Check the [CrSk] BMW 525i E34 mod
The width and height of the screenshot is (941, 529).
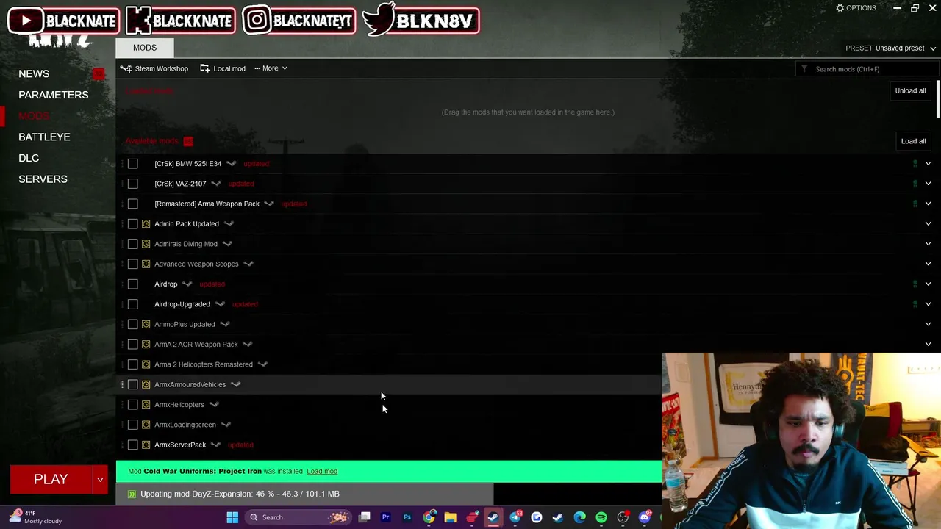(132, 164)
